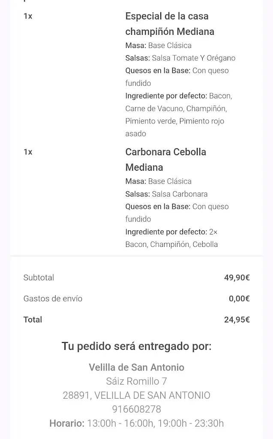The height and width of the screenshot is (439, 273).
Task: Click the 24,95€ total amount
Action: 237,319
